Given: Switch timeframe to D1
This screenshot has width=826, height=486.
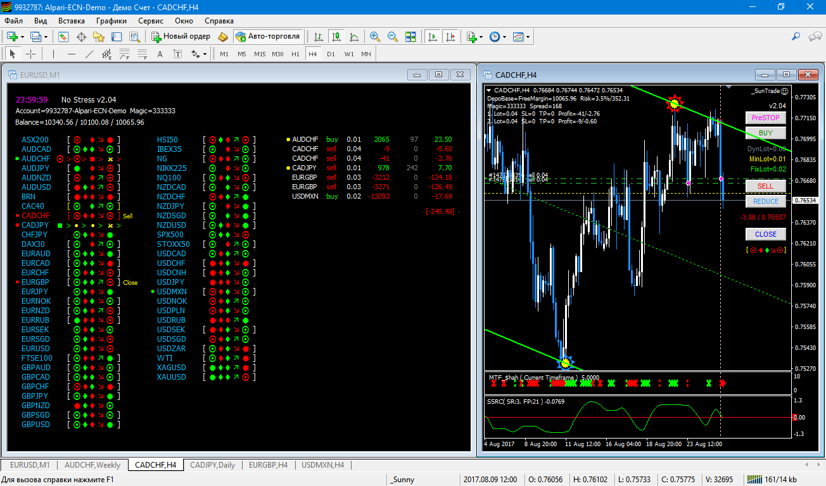Looking at the screenshot, I should pos(331,54).
